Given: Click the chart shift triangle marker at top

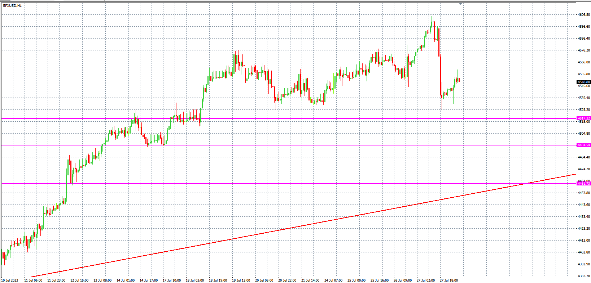Looking at the screenshot, I should (x=460, y=3).
